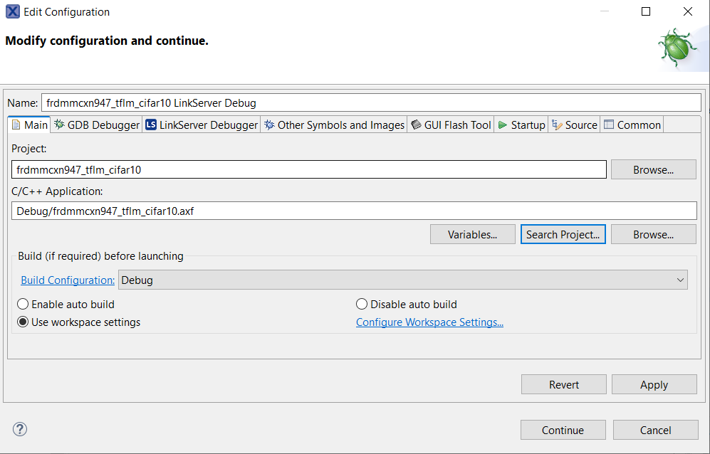Click the Search Project button

[563, 235]
